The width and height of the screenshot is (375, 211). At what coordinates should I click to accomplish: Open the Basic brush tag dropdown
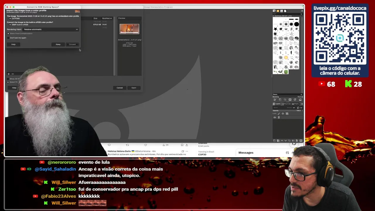tap(287, 94)
